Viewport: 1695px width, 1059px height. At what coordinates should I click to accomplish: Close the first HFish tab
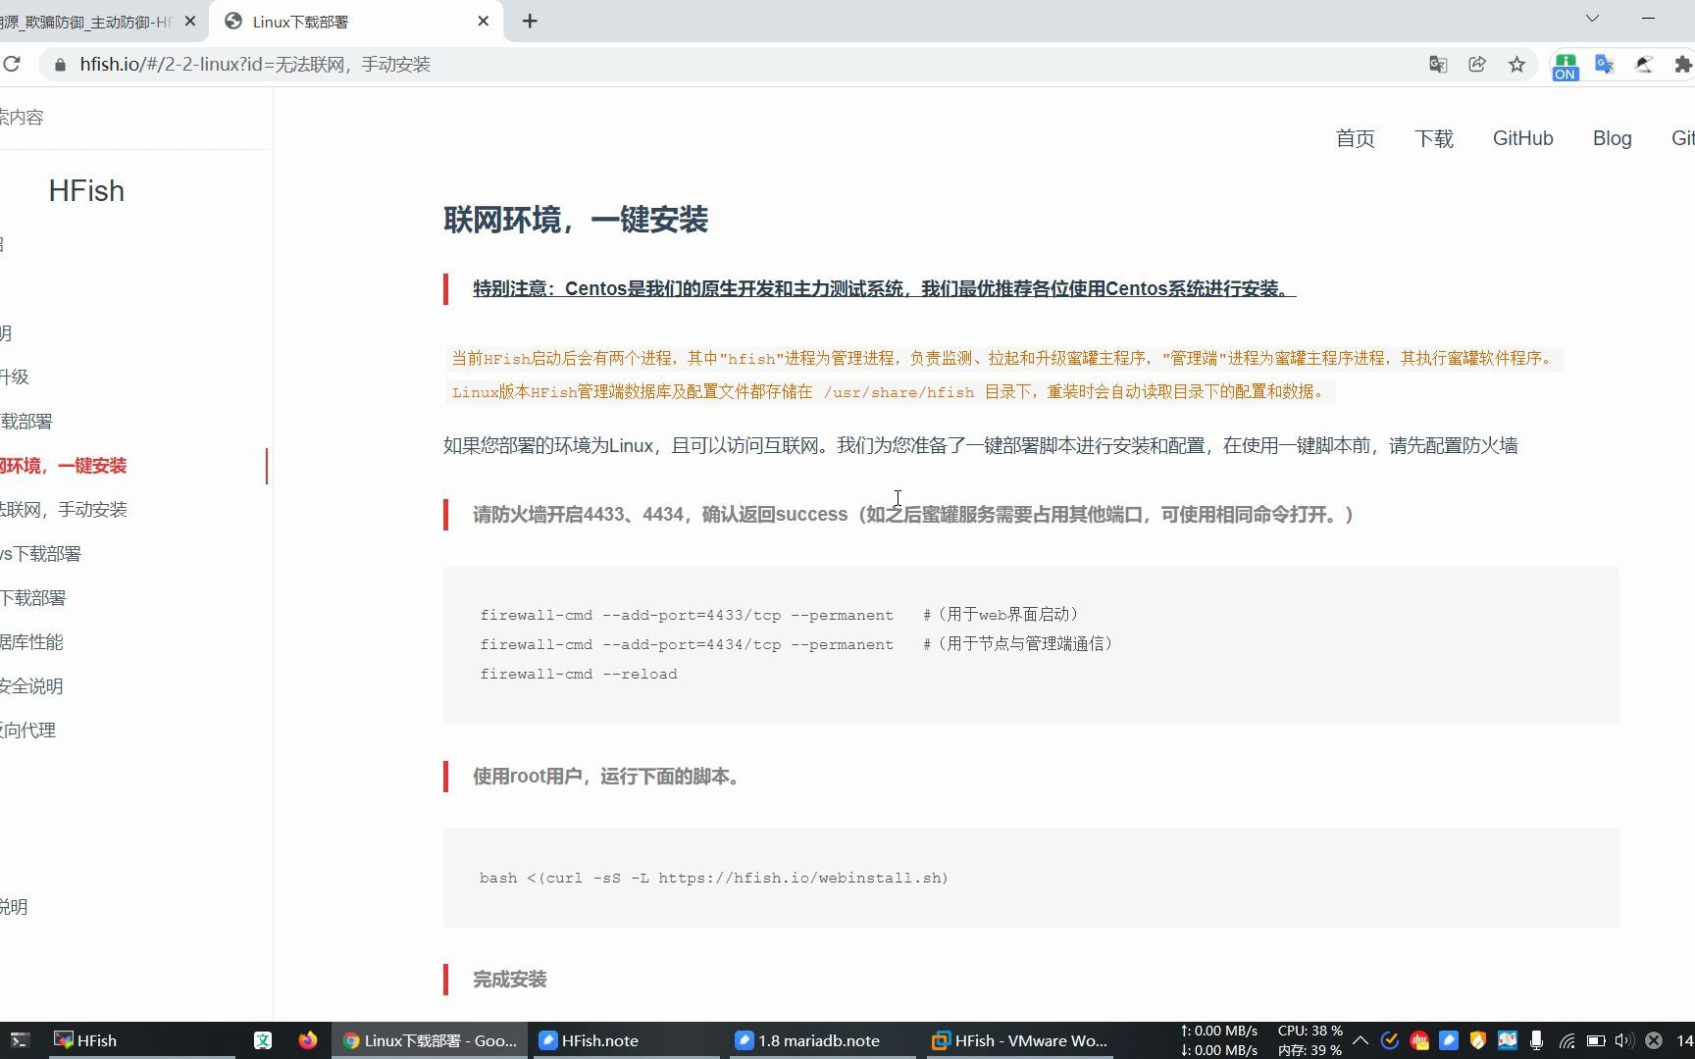tap(190, 21)
